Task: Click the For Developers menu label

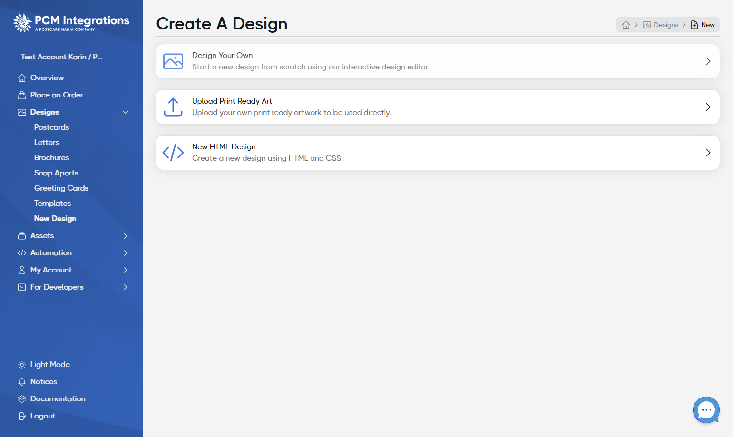Action: (57, 287)
